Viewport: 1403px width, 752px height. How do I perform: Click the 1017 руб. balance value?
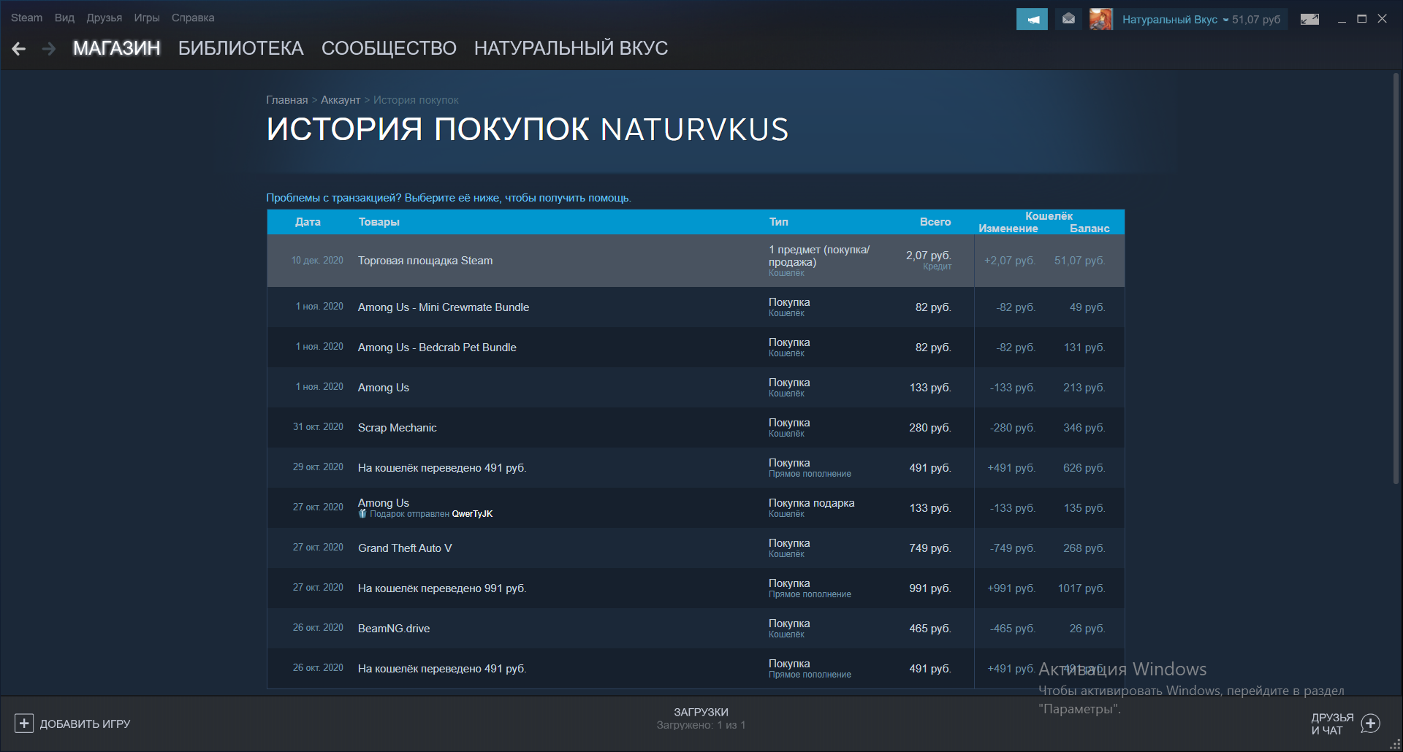(1081, 588)
